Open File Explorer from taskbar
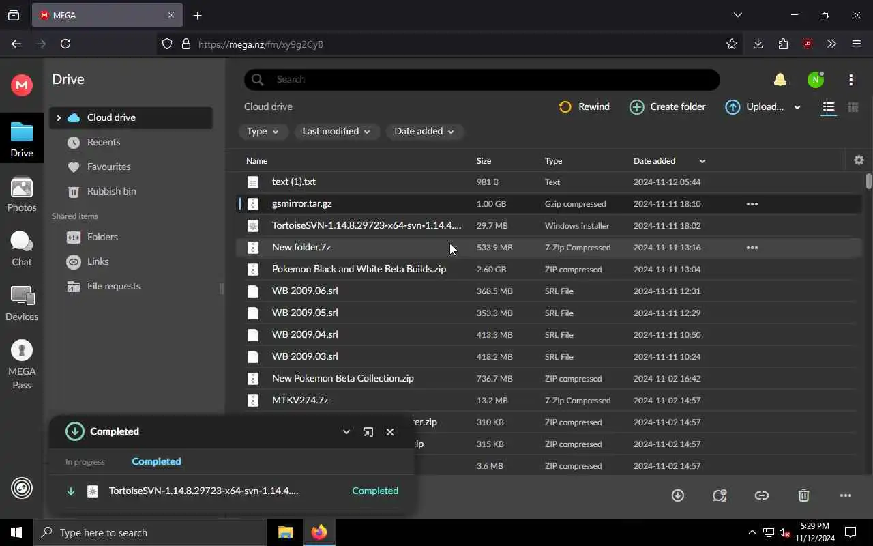The image size is (873, 546). pos(285,532)
